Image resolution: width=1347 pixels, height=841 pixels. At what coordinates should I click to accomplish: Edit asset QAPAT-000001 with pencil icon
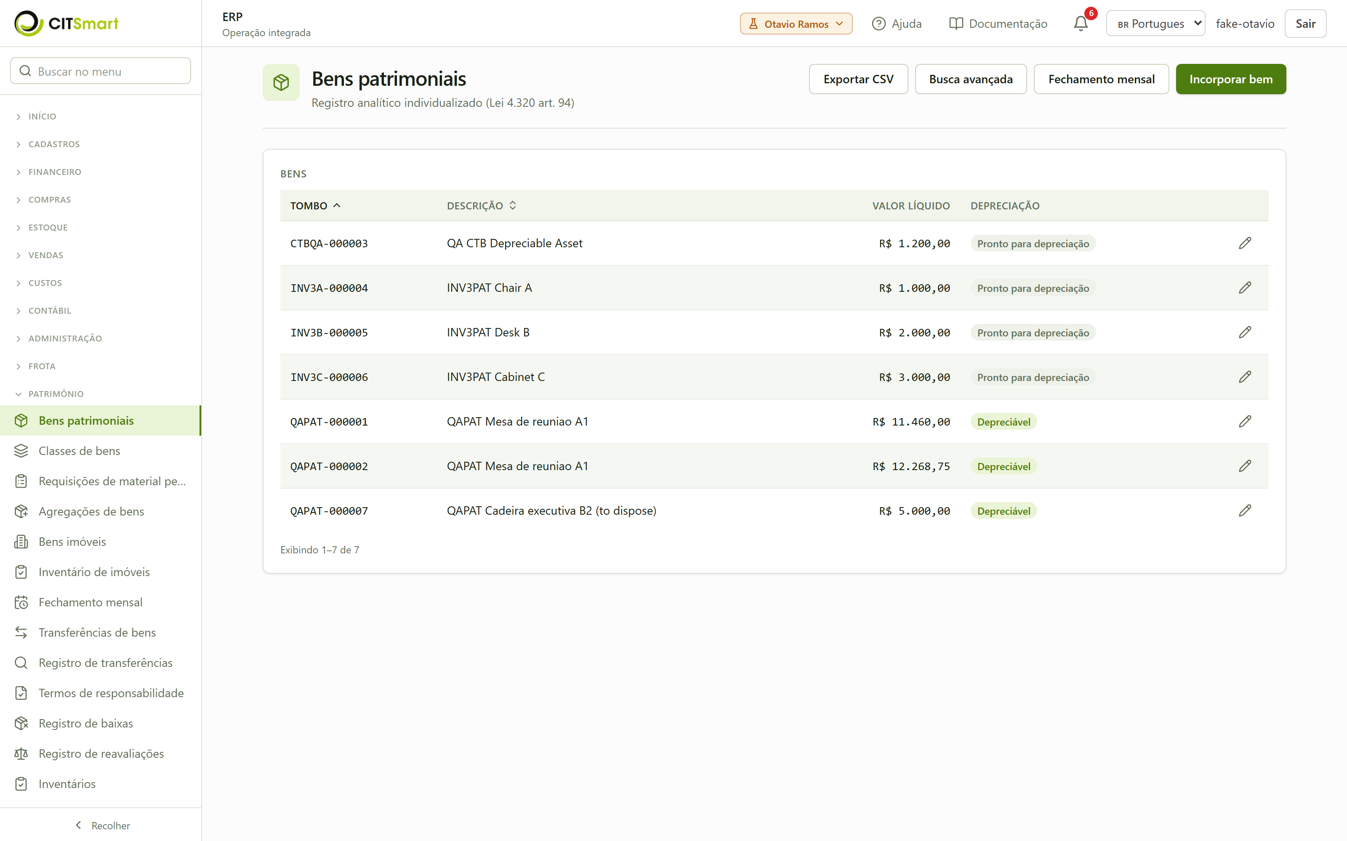coord(1245,421)
